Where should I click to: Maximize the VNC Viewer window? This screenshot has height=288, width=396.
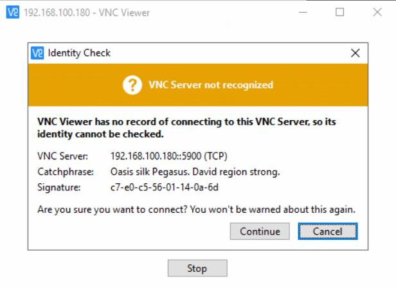pos(339,12)
